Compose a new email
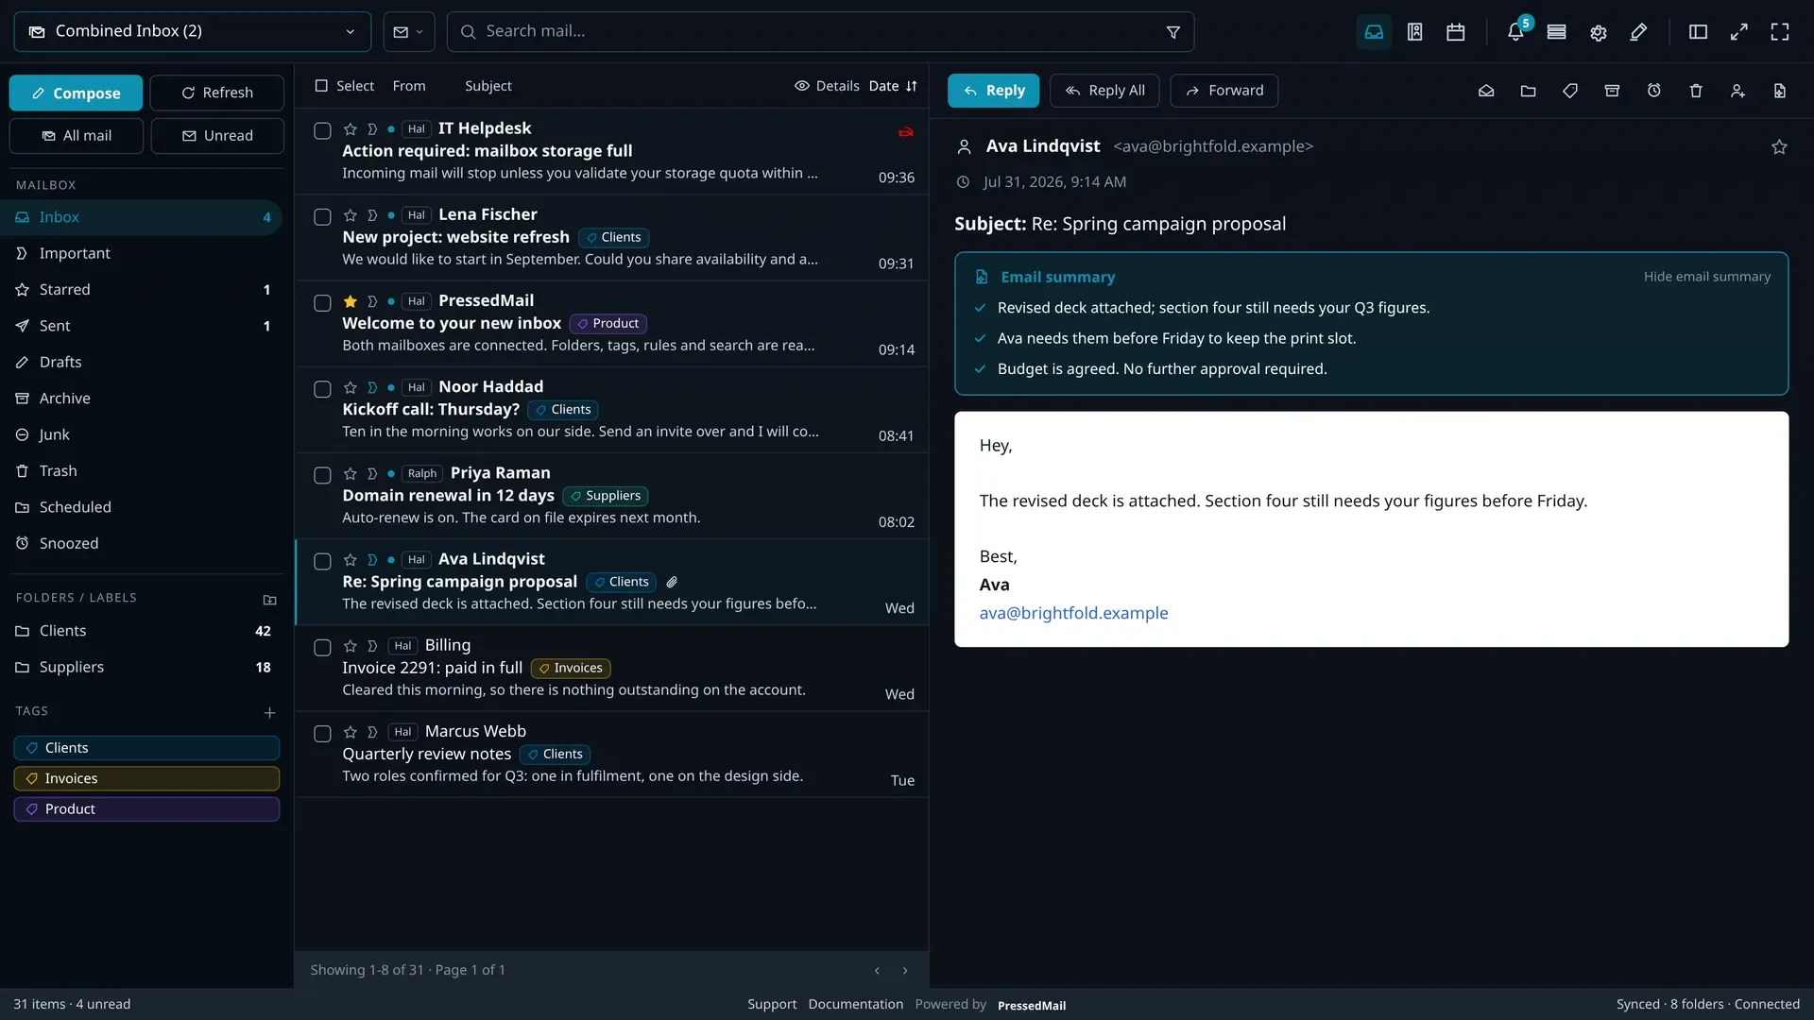1814x1020 pixels. 76,93
